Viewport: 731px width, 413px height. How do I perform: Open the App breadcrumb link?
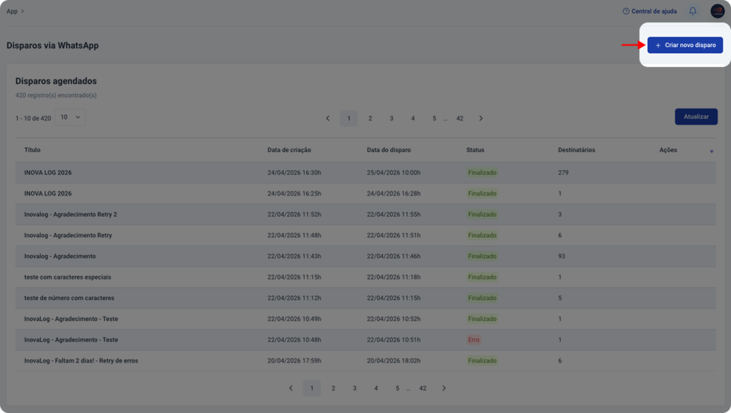[12, 11]
